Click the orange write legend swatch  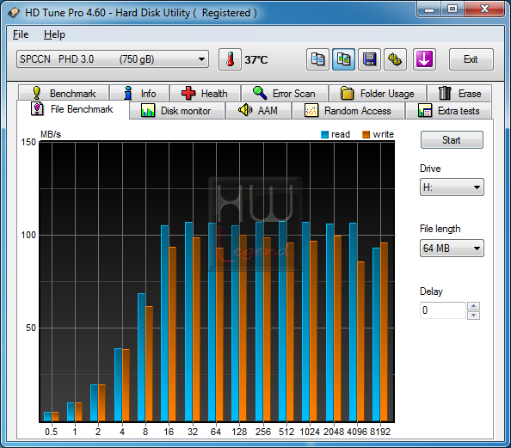pyautogui.click(x=366, y=134)
